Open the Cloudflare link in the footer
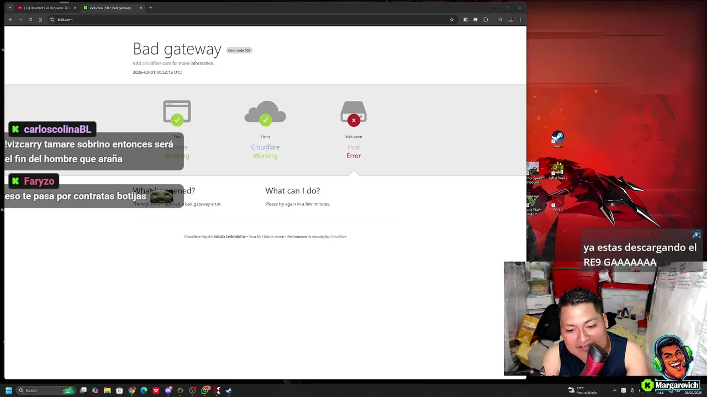707x397 pixels. (338, 237)
